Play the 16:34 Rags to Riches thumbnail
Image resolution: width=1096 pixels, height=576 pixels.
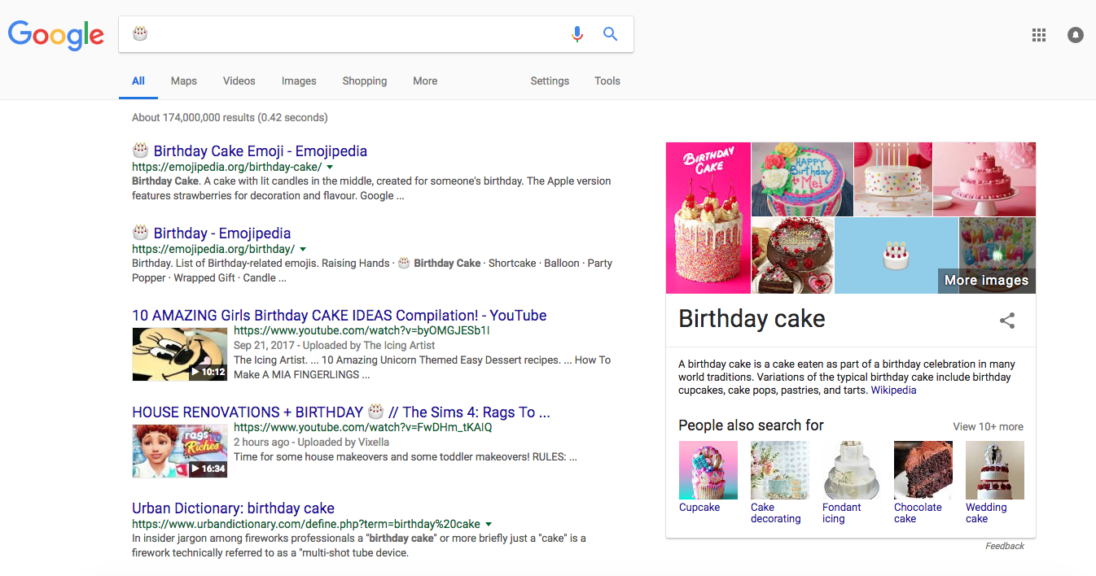pyautogui.click(x=180, y=451)
